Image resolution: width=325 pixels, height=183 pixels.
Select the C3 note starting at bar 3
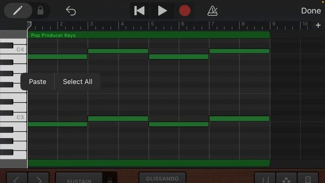pyautogui.click(x=118, y=118)
